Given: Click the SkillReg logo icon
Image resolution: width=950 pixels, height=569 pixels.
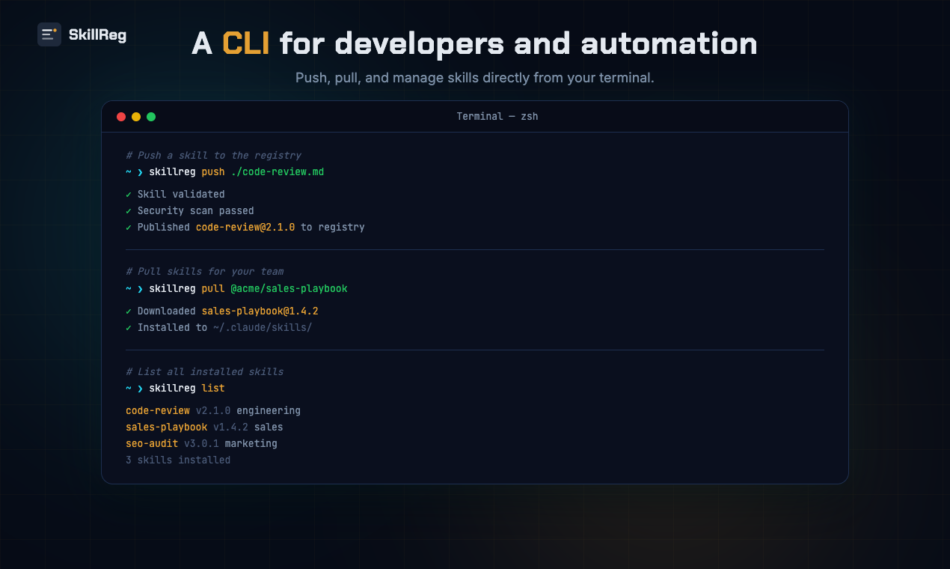Looking at the screenshot, I should click(49, 34).
